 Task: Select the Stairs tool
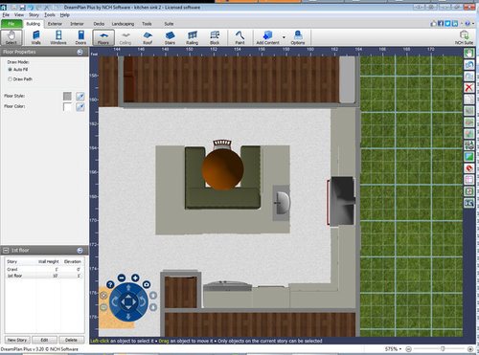click(x=170, y=37)
